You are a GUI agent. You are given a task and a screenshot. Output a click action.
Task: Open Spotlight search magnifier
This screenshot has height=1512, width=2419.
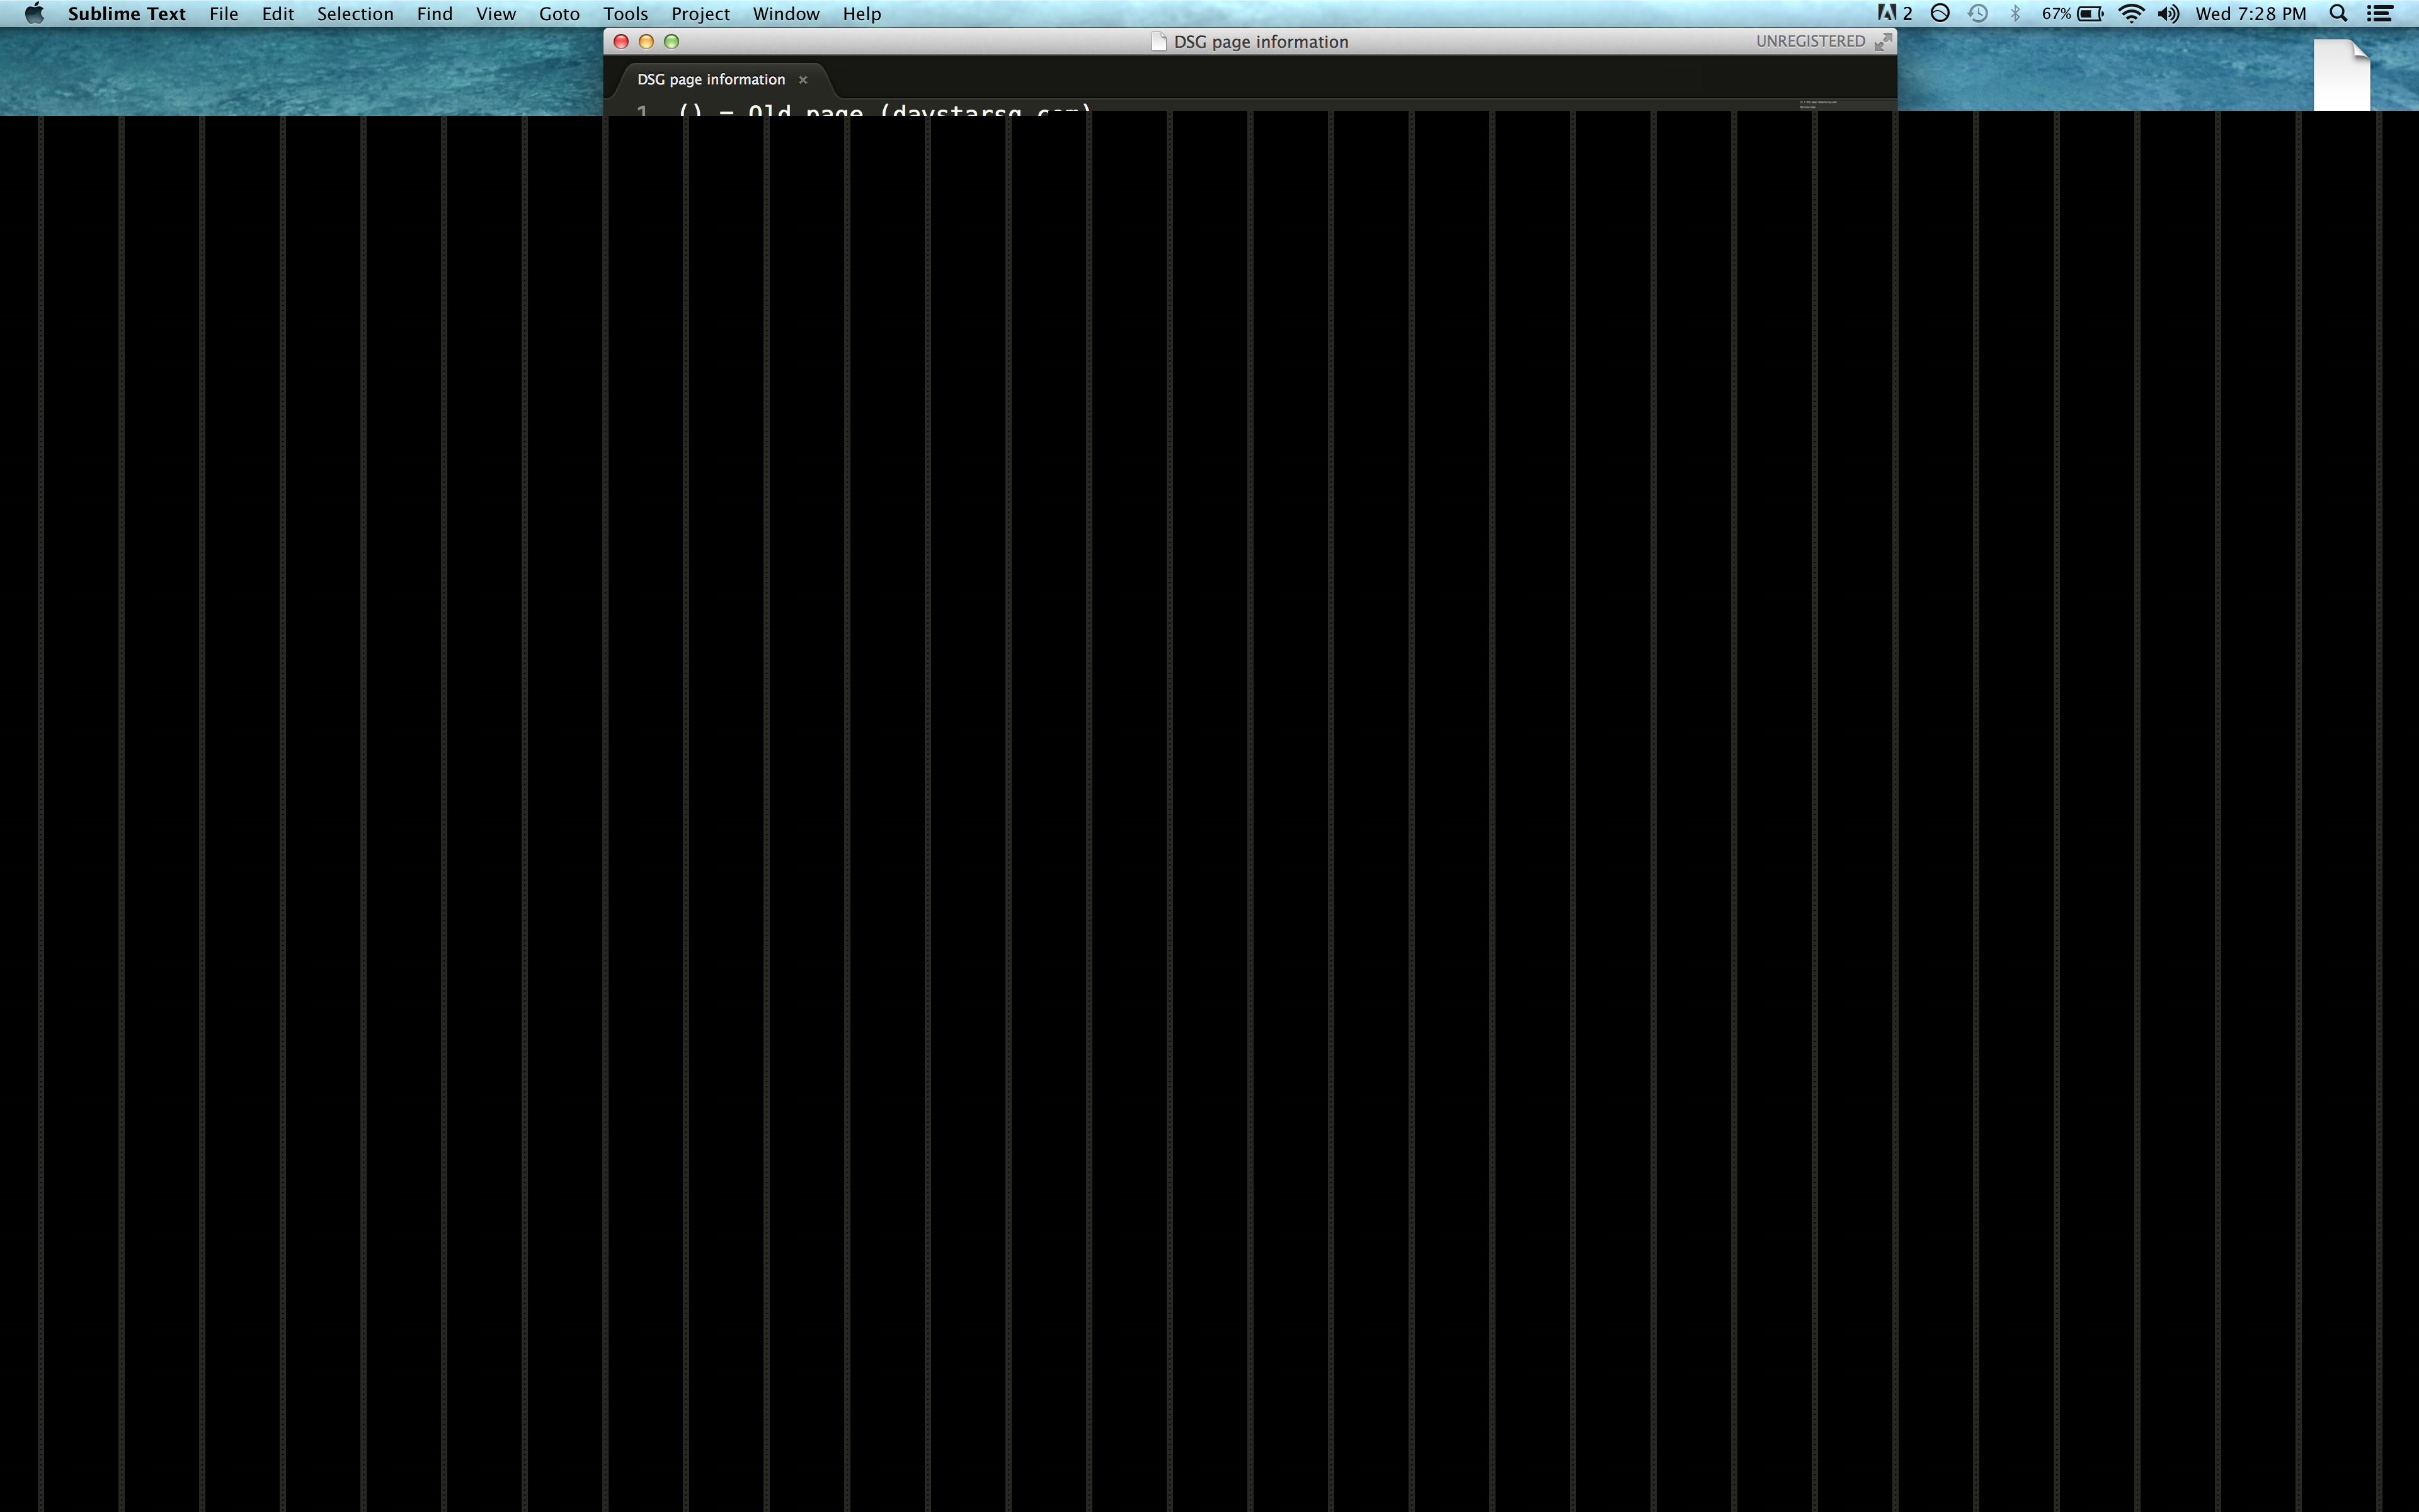pos(2339,14)
